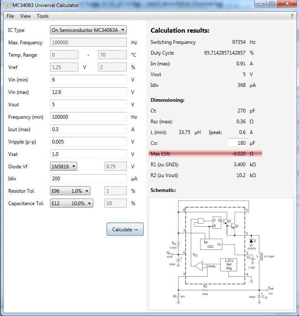Expand the Diode Vf 1N5819 dropdown
Screen dimensions: 299x316
pyautogui.click(x=64, y=166)
